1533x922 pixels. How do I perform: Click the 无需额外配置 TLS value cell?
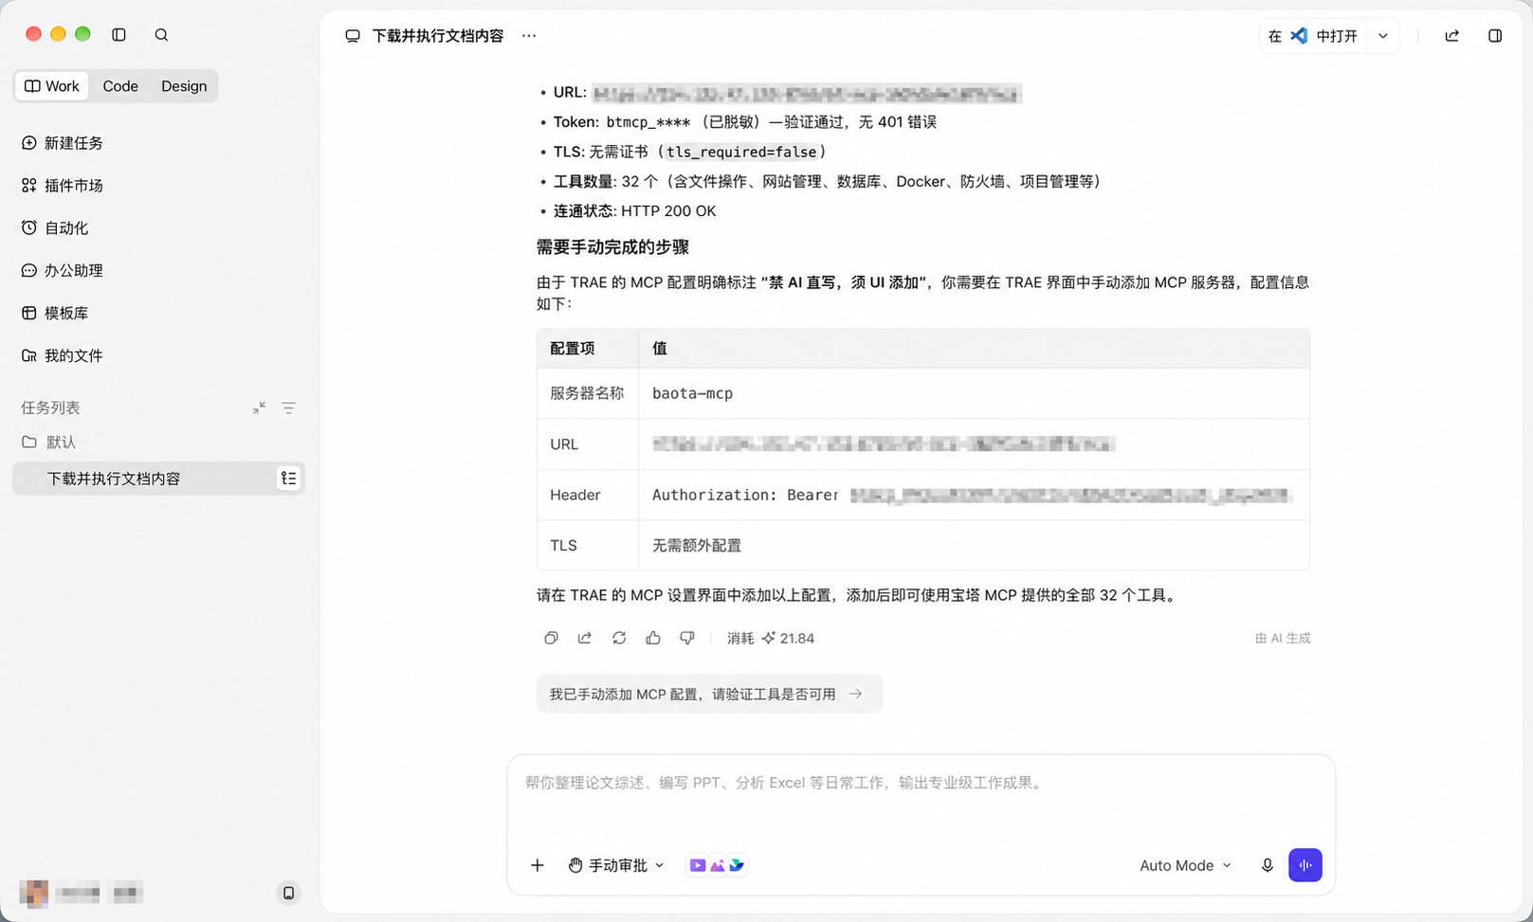pos(697,546)
